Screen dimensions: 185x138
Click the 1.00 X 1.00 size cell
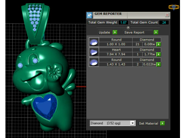tap(116, 44)
